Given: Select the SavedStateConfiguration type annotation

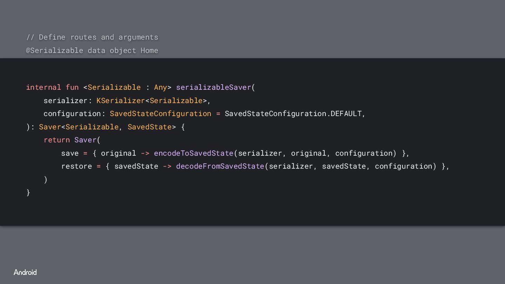Looking at the screenshot, I should point(161,114).
